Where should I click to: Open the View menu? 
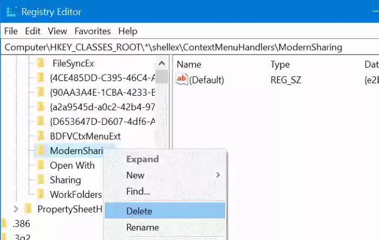(57, 31)
